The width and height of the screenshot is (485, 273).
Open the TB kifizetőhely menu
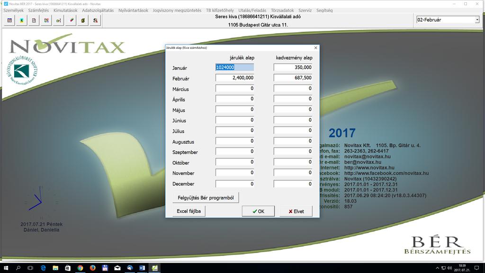click(x=220, y=10)
